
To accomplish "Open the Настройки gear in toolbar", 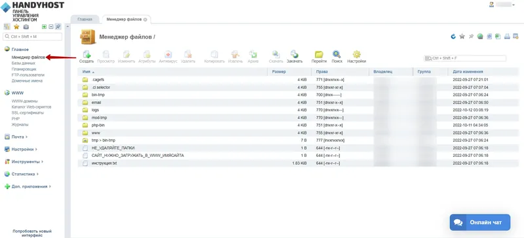I will [356, 54].
